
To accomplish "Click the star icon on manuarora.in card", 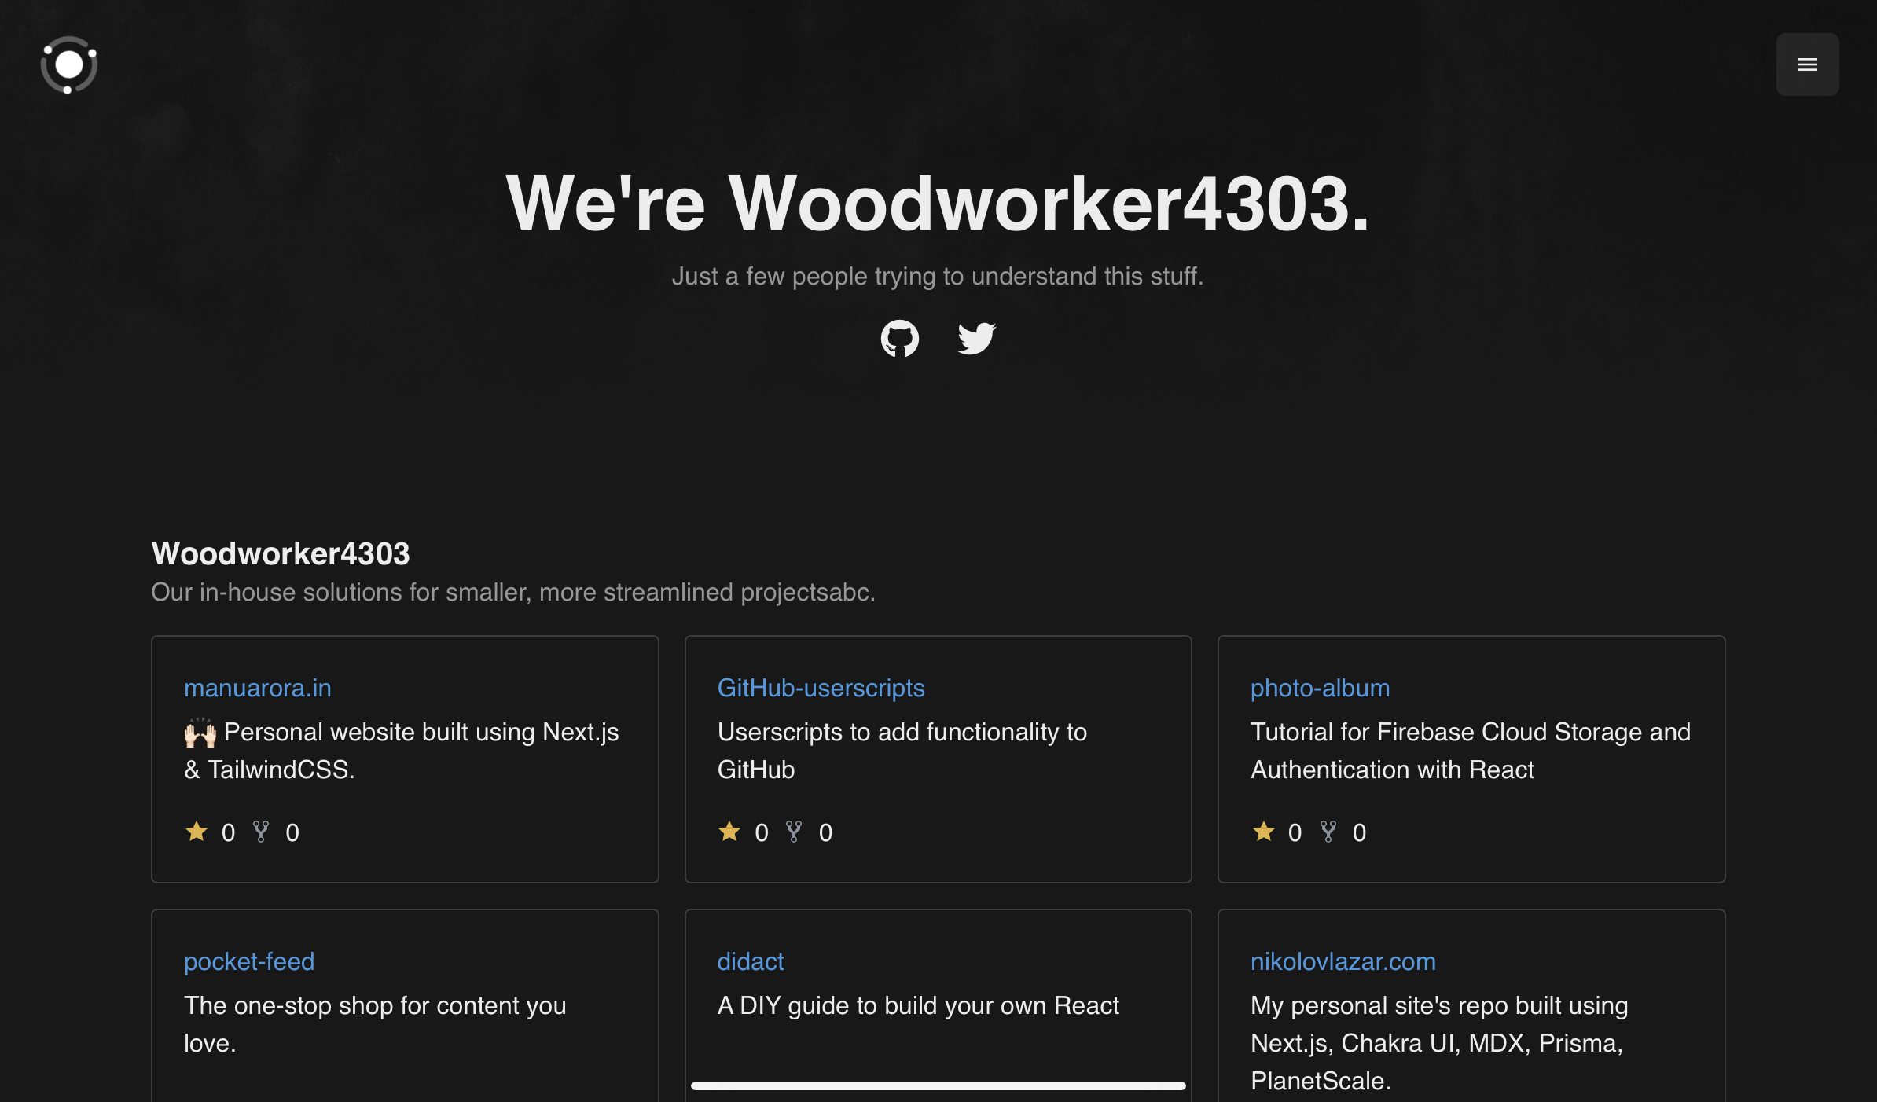I will [x=197, y=832].
